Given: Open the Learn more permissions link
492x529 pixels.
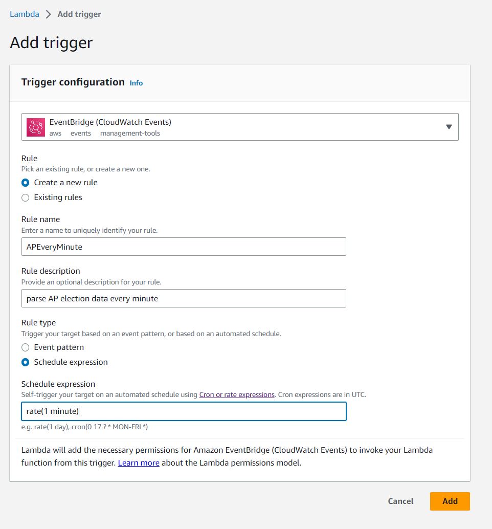Looking at the screenshot, I should [139, 463].
